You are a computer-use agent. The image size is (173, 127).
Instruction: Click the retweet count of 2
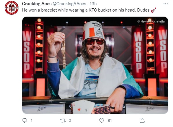point(70,121)
